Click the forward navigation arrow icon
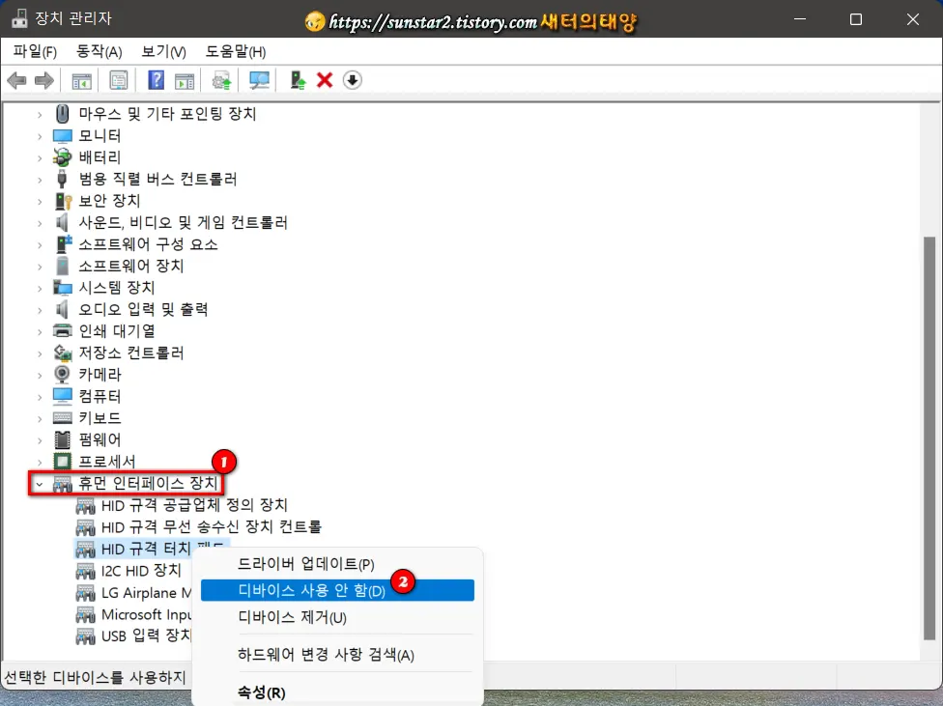This screenshot has height=706, width=943. [43, 80]
